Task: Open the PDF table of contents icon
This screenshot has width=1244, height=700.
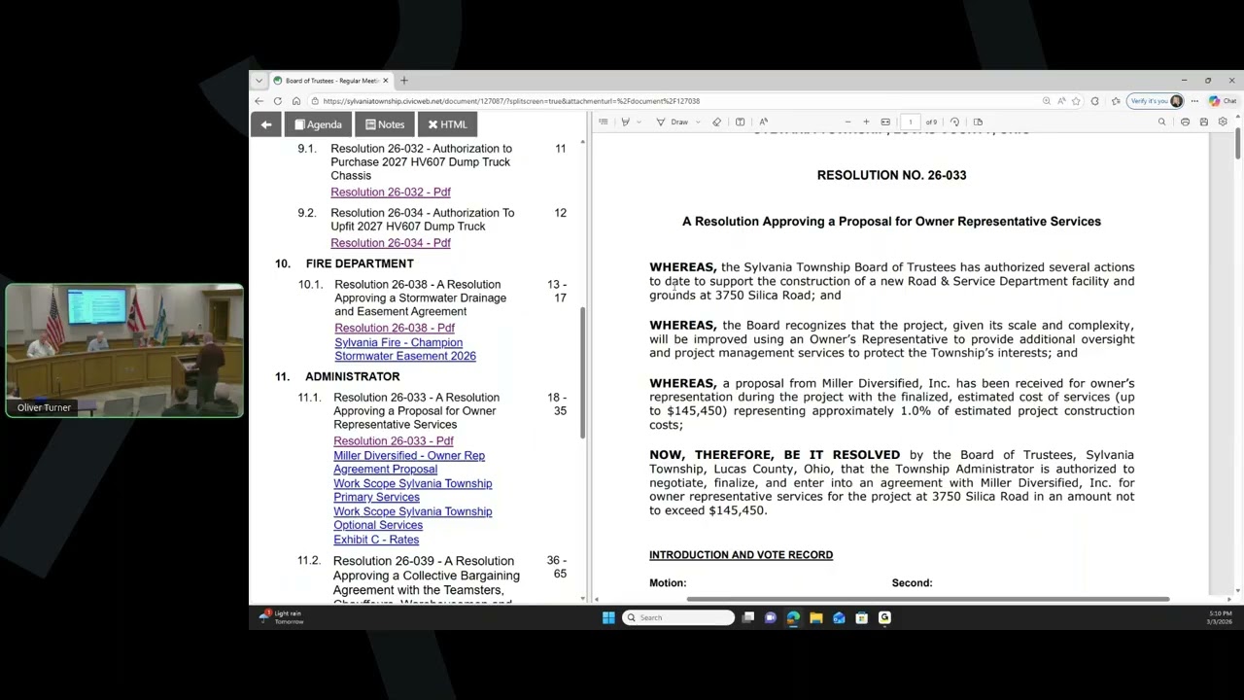Action: (604, 122)
